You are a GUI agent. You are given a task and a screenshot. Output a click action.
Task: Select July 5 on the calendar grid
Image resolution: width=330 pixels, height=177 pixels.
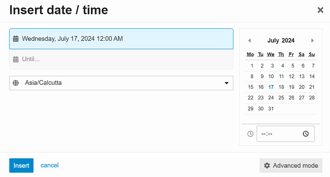(293, 66)
